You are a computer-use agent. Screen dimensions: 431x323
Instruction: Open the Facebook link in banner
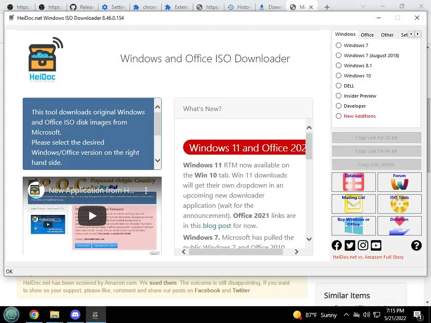(207, 290)
